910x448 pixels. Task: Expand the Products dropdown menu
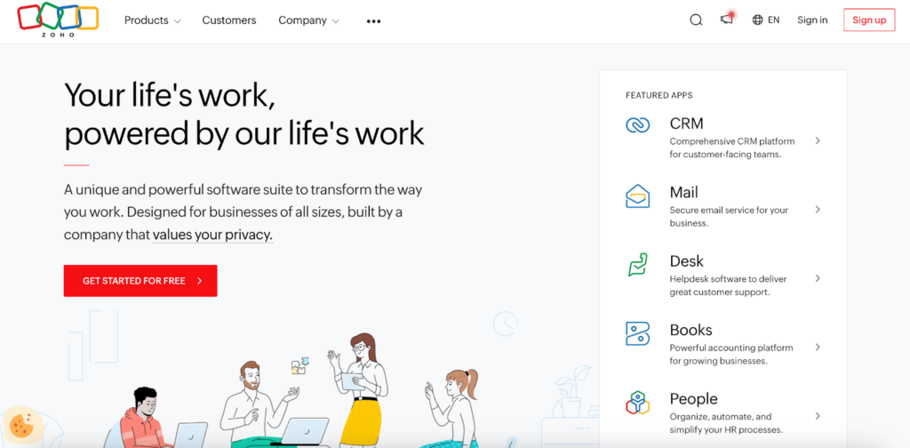153,20
